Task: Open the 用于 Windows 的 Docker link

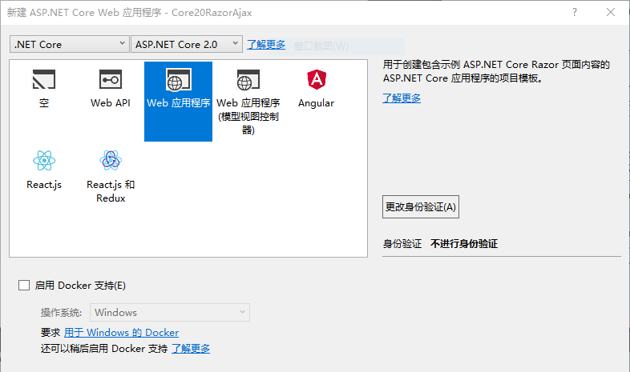Action: (x=121, y=332)
